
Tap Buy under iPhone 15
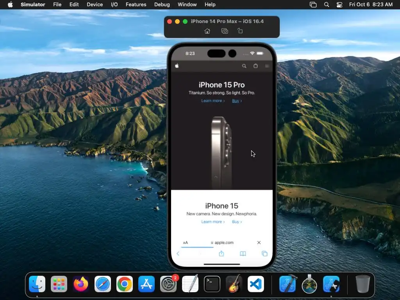tap(237, 222)
